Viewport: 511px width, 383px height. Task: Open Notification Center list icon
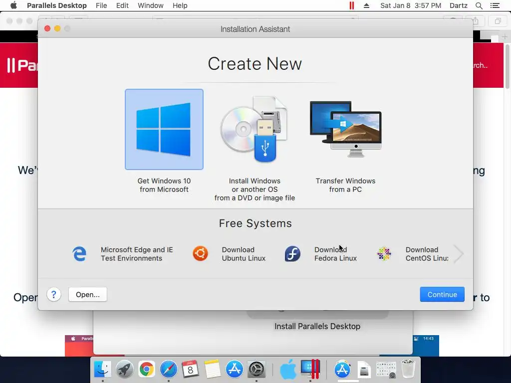[495, 5]
